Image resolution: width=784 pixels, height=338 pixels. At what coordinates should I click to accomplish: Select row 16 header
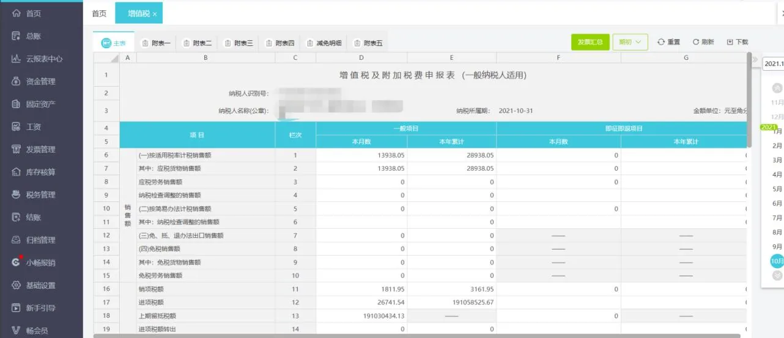(x=106, y=289)
